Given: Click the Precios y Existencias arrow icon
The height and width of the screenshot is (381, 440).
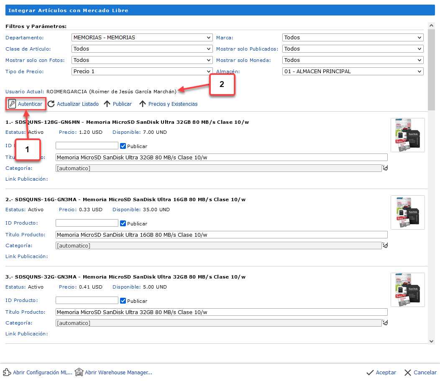Looking at the screenshot, I should [143, 104].
